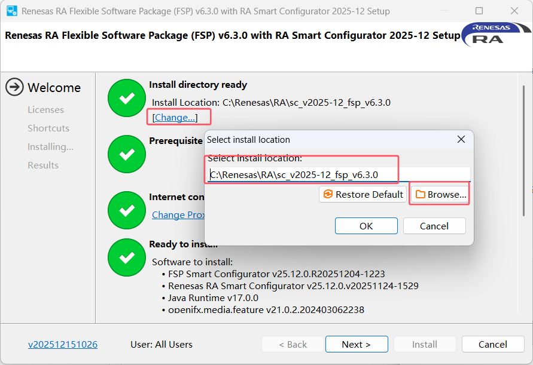Click the install location path field
The height and width of the screenshot is (365, 533).
coord(339,174)
